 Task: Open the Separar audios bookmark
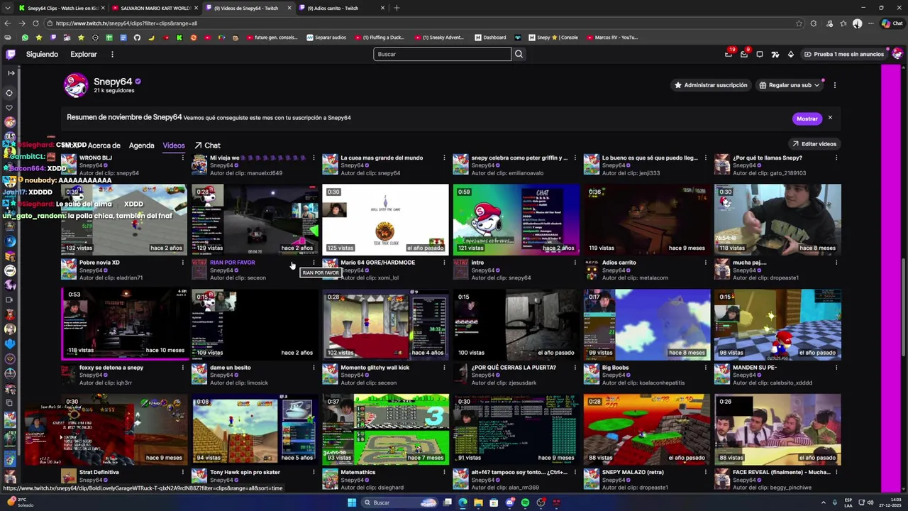click(x=326, y=38)
